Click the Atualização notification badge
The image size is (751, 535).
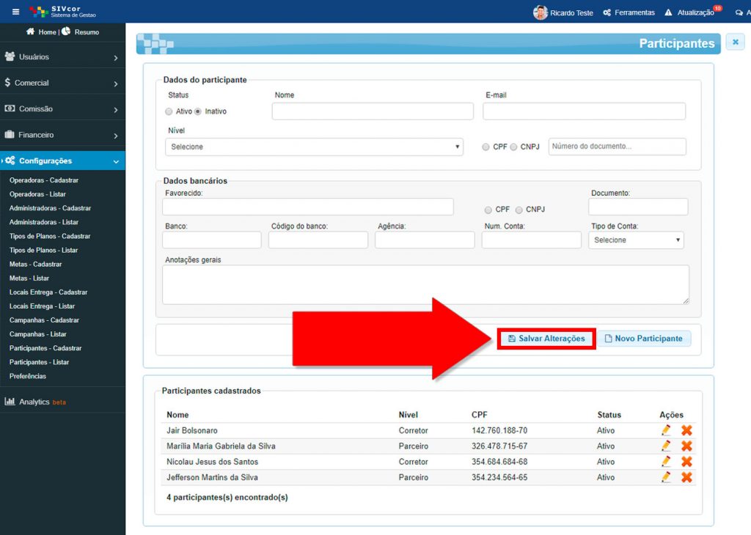(717, 7)
